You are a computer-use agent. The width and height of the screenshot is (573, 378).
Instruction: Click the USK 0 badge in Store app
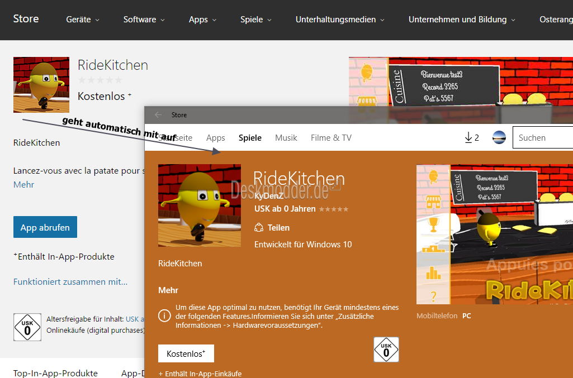coord(386,350)
